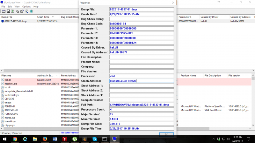
Task: Click the werkernel.sys file icon
Action: click(3, 95)
